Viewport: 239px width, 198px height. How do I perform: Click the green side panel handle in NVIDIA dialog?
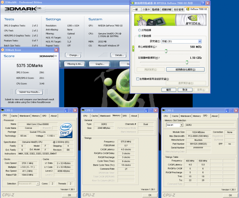click(133, 49)
